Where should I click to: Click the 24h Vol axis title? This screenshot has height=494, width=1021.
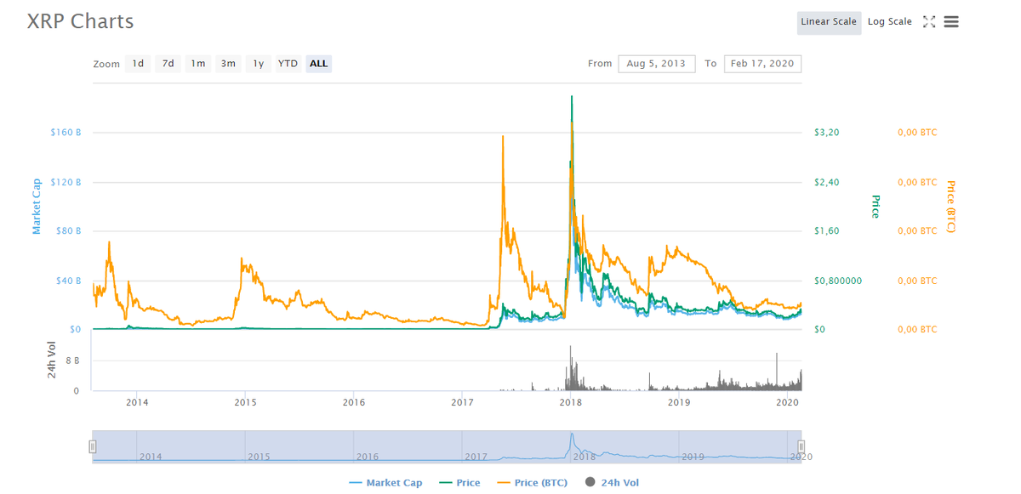point(52,360)
